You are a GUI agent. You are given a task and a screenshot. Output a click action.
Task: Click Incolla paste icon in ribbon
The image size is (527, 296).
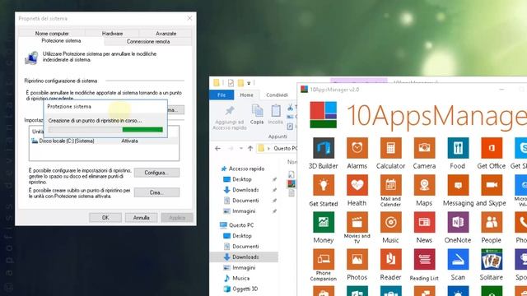pos(276,114)
